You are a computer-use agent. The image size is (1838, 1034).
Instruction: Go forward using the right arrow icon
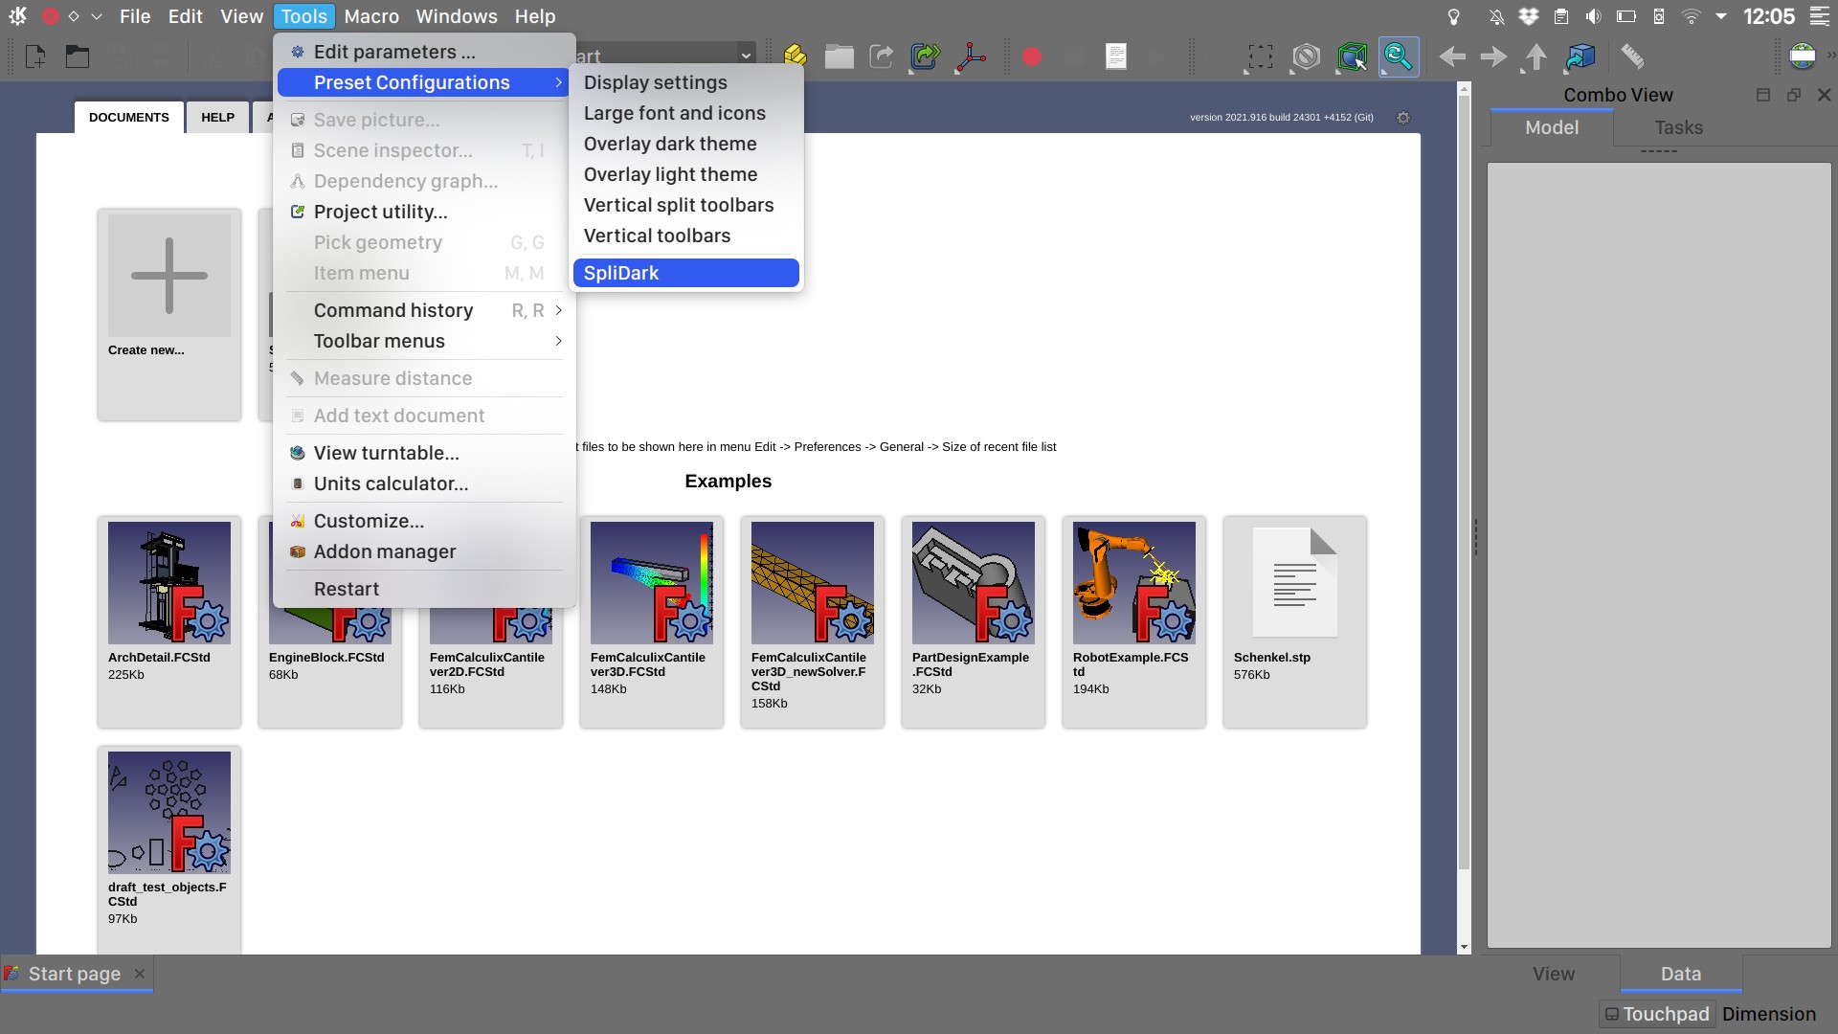click(1493, 56)
